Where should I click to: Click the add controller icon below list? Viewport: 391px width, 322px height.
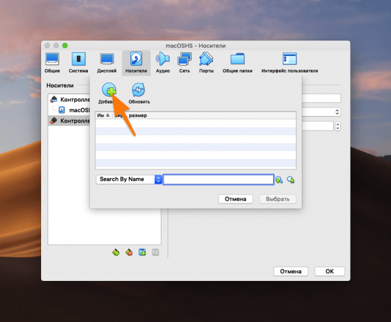pyautogui.click(x=116, y=252)
